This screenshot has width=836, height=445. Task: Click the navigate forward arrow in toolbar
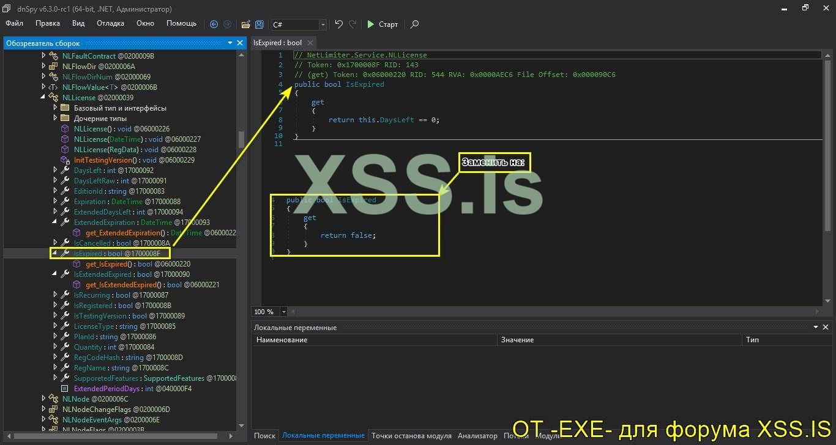pos(227,24)
